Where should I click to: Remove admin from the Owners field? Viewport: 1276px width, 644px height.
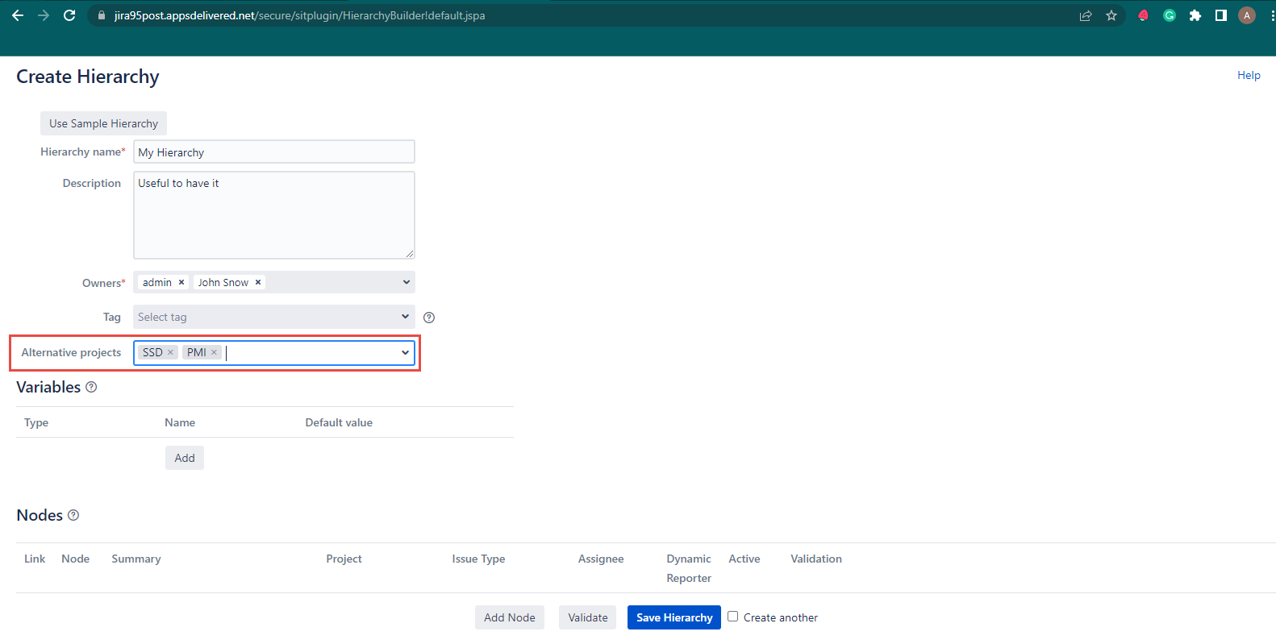click(181, 282)
